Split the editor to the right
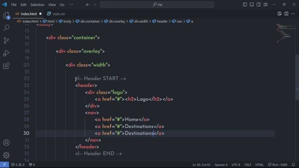This screenshot has height=168, width=299. [x=286, y=14]
